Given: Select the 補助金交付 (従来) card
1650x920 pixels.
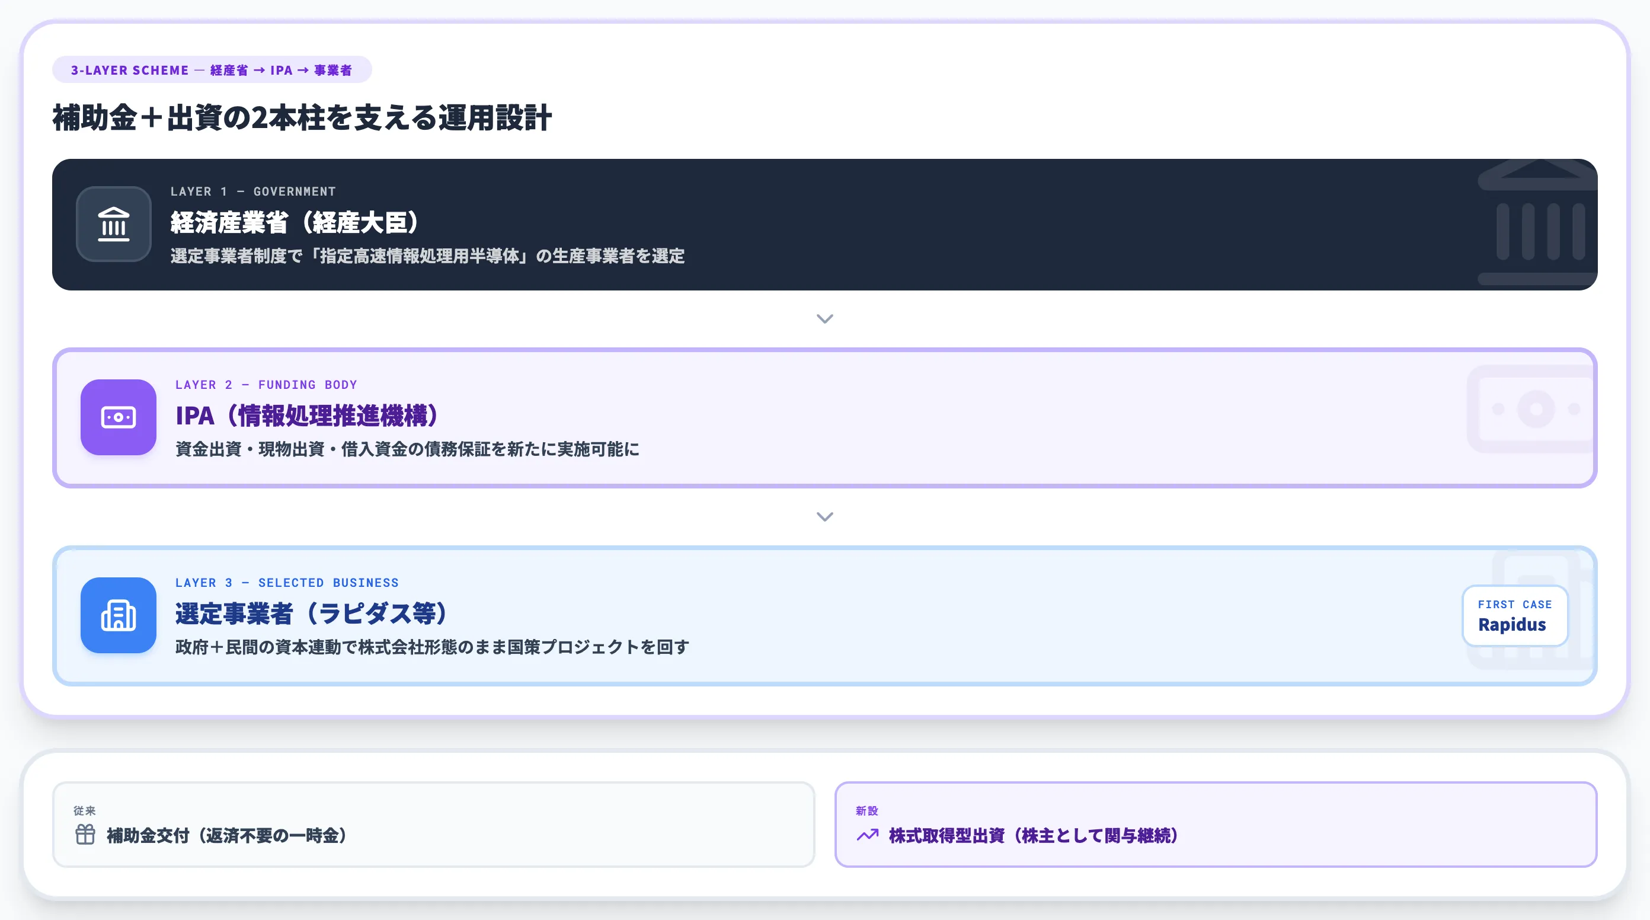Looking at the screenshot, I should [x=434, y=824].
